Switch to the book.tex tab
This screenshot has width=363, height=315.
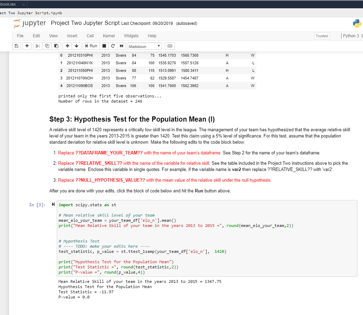pos(9,4)
